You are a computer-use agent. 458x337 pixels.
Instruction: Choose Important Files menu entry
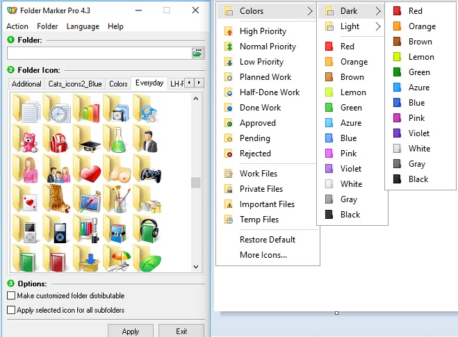[x=267, y=204]
